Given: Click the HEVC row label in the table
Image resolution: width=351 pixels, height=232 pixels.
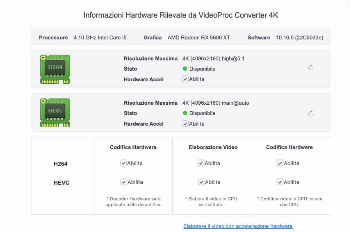Looking at the screenshot, I should (62, 183).
